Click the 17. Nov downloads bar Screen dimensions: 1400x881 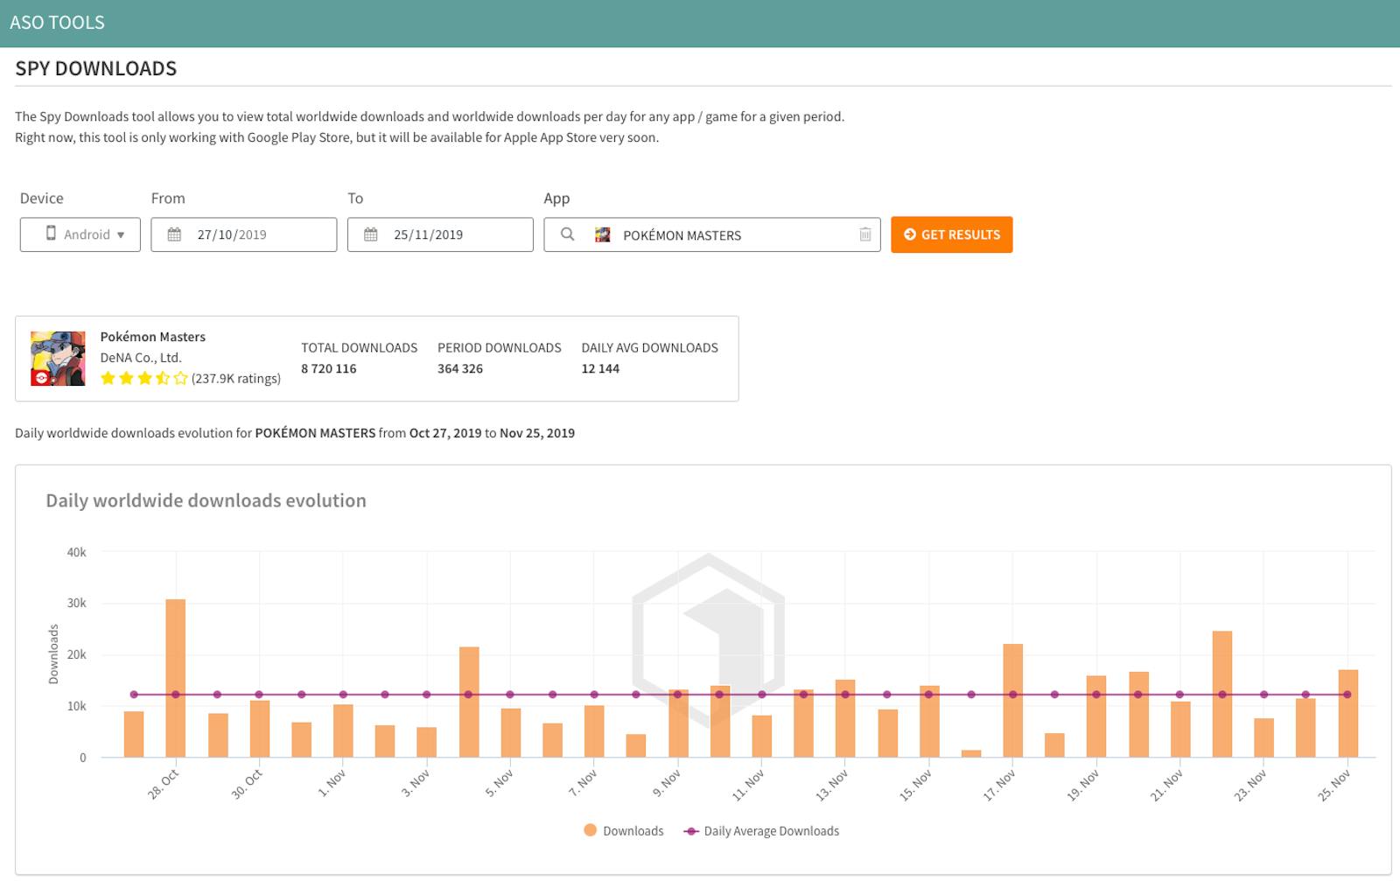pyautogui.click(x=1012, y=701)
